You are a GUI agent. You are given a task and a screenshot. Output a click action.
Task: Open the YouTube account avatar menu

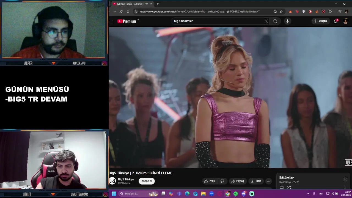(346, 21)
